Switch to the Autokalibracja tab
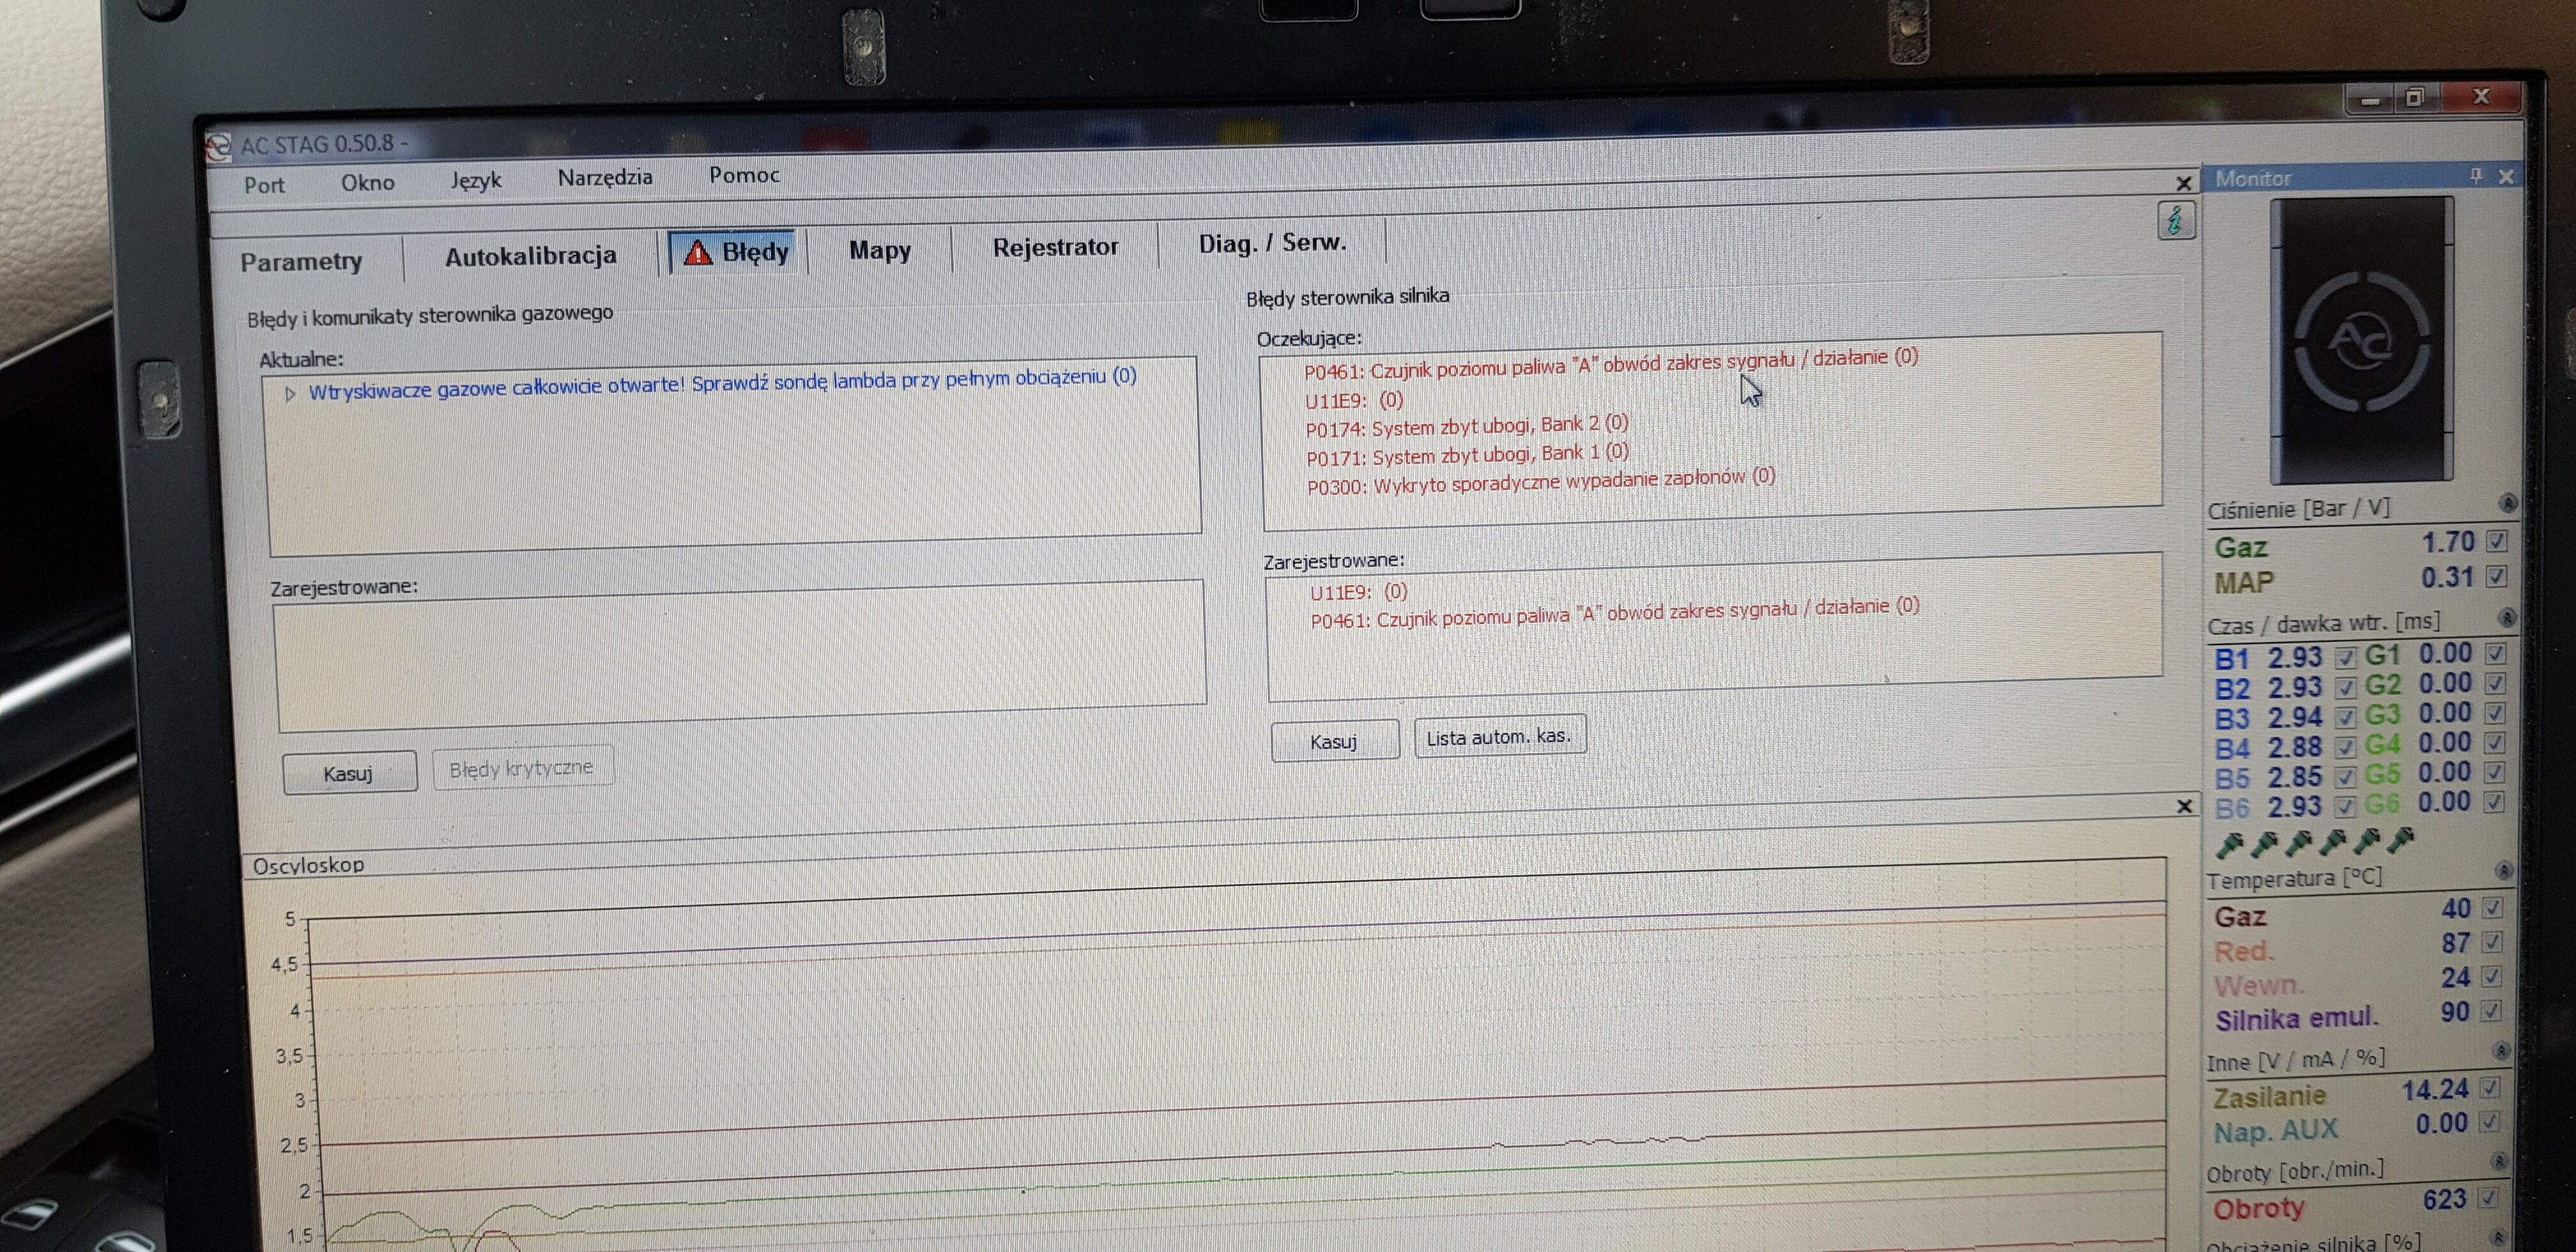2576x1252 pixels. coord(530,257)
